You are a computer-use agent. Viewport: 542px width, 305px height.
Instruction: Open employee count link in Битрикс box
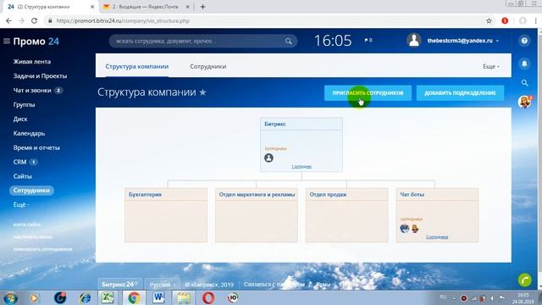[301, 166]
